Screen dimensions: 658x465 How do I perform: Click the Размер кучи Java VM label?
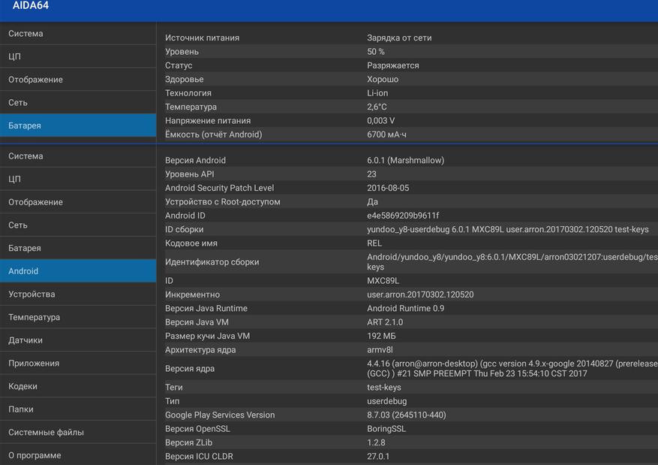point(207,337)
